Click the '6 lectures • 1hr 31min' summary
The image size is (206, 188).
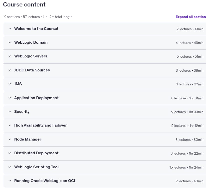pos(187,98)
